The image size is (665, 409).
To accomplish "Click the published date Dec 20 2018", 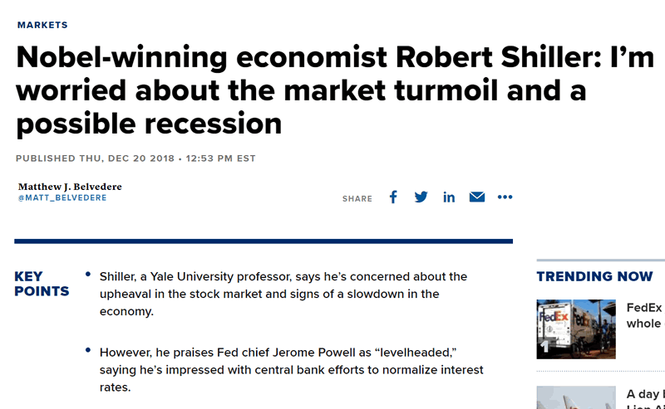I will [135, 158].
